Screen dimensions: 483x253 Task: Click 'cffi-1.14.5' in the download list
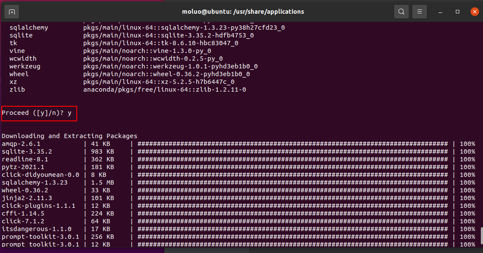point(23,213)
